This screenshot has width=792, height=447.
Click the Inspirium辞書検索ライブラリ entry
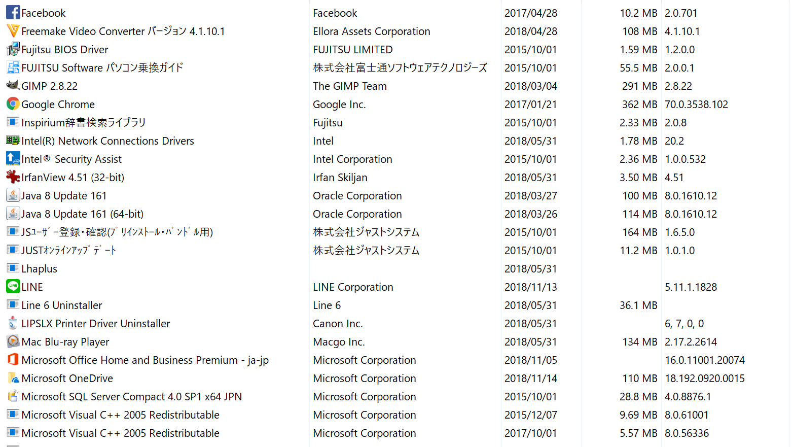click(x=84, y=123)
